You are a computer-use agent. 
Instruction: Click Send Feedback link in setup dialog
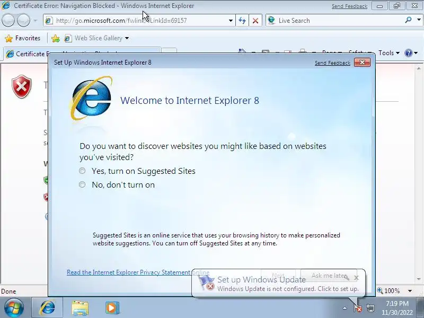[332, 63]
